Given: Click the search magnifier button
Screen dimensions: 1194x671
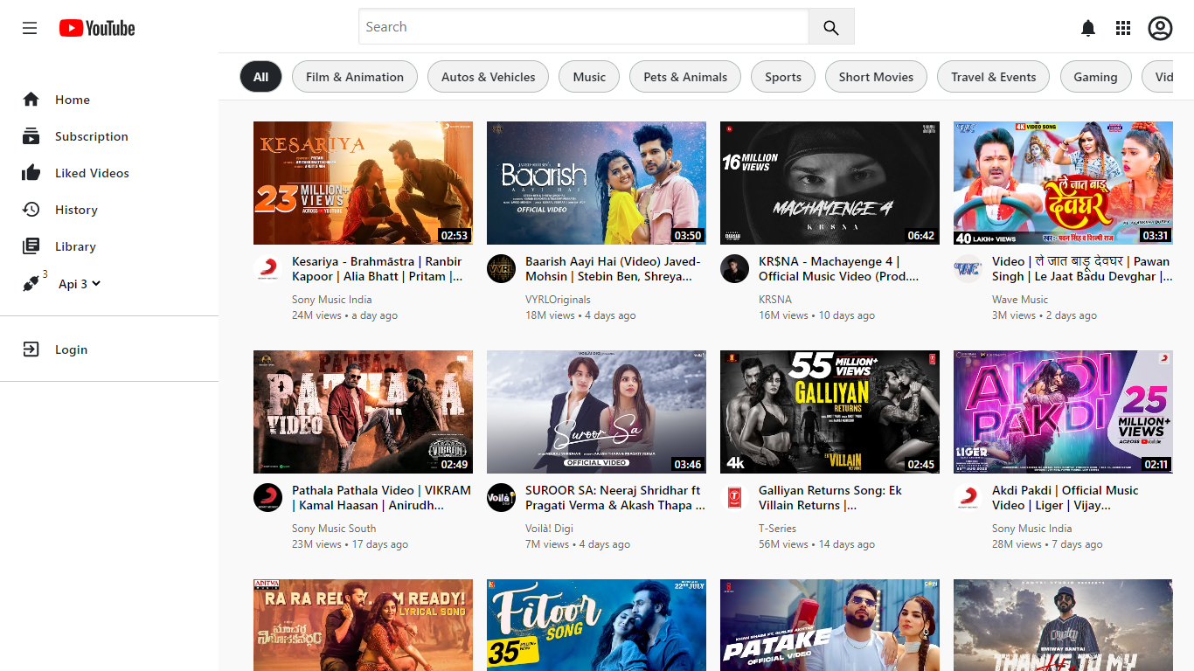Looking at the screenshot, I should 831,27.
